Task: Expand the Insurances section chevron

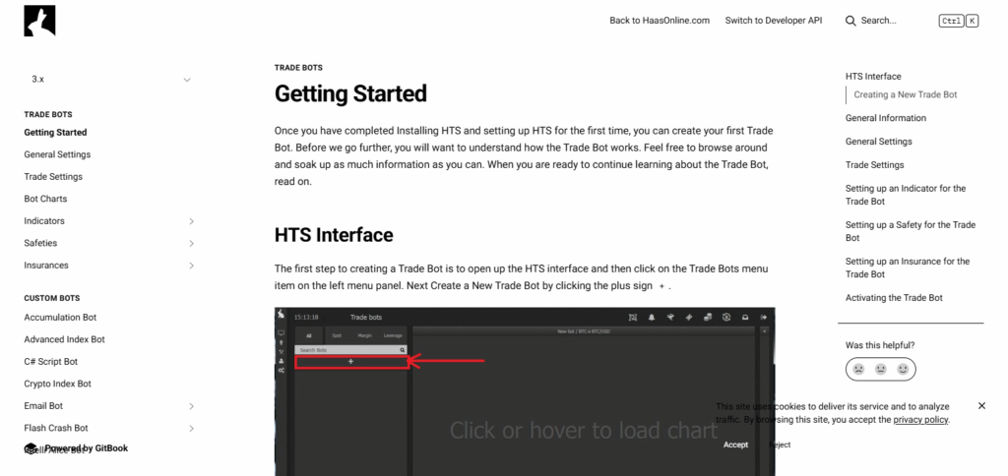Action: [191, 266]
